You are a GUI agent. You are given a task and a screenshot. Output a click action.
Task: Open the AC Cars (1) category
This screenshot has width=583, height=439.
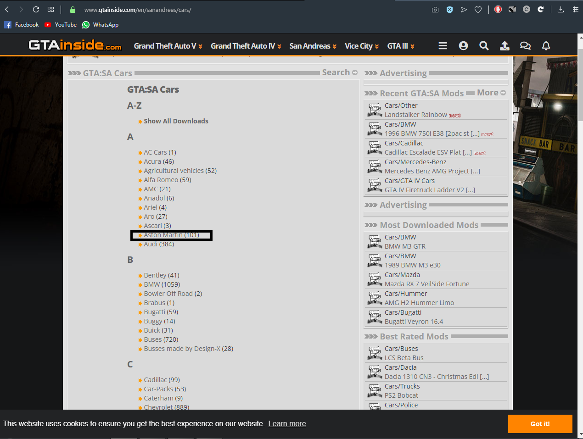pos(160,152)
